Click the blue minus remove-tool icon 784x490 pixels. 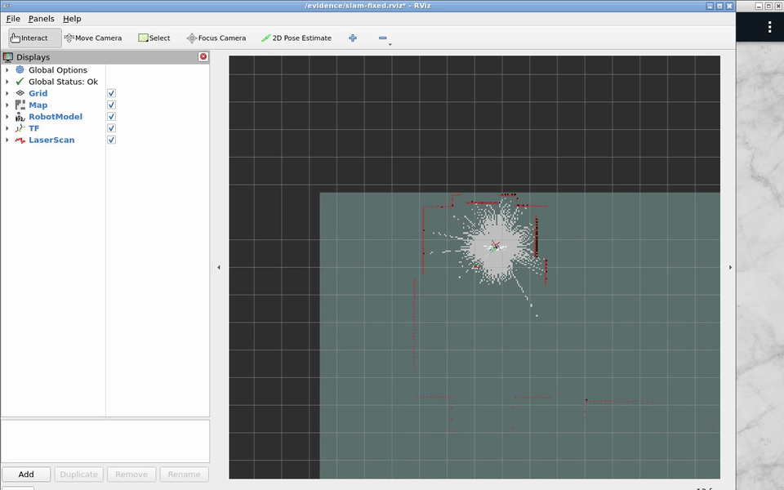tap(383, 38)
